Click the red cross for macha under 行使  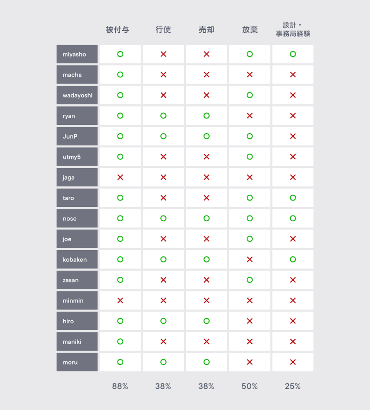[x=163, y=75]
